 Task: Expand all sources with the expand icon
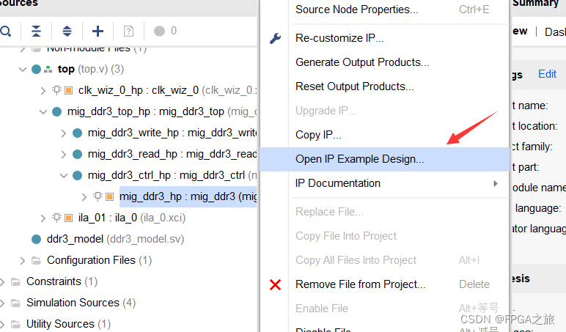[67, 32]
